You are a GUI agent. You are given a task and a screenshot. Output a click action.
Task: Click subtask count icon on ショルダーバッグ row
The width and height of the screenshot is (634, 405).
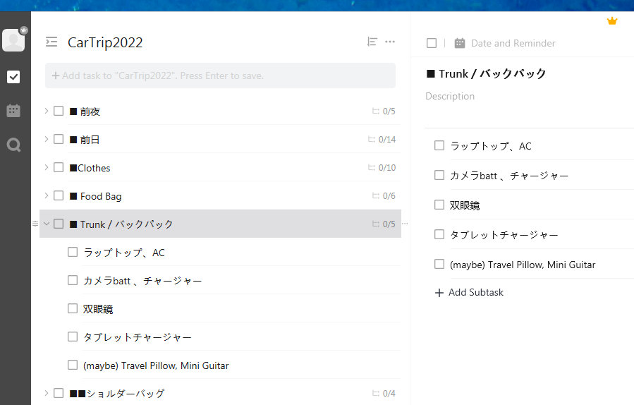click(376, 393)
